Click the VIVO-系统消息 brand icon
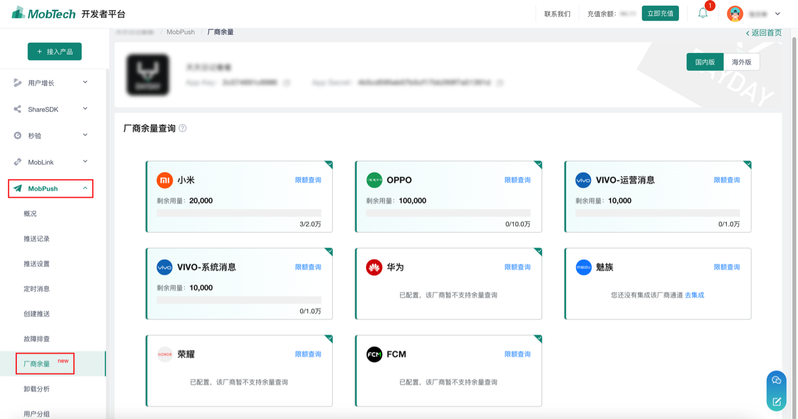The height and width of the screenshot is (419, 798). point(165,267)
